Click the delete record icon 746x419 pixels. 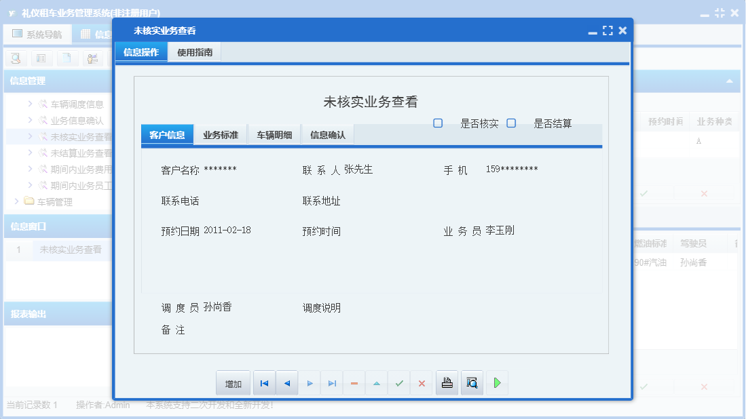354,383
